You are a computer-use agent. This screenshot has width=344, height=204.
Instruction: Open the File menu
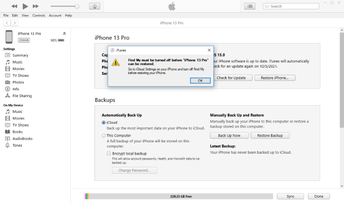click(6, 15)
